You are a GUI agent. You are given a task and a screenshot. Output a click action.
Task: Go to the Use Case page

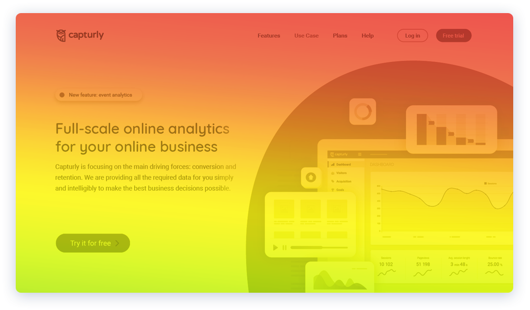tap(306, 36)
